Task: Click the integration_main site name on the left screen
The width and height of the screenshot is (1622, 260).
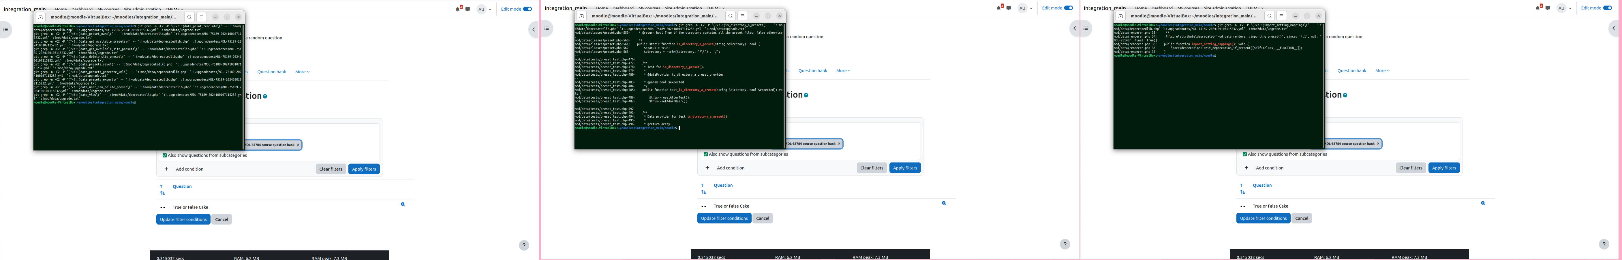Action: click(25, 9)
